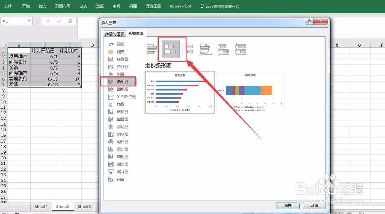Open the 开始 ribbon tab
385x214 pixels.
click(26, 6)
